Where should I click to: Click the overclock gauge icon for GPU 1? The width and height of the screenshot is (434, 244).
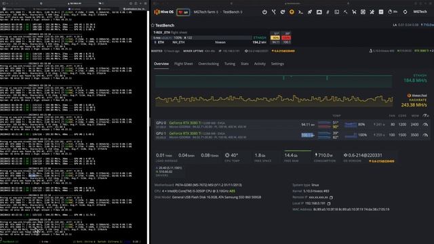425,135
